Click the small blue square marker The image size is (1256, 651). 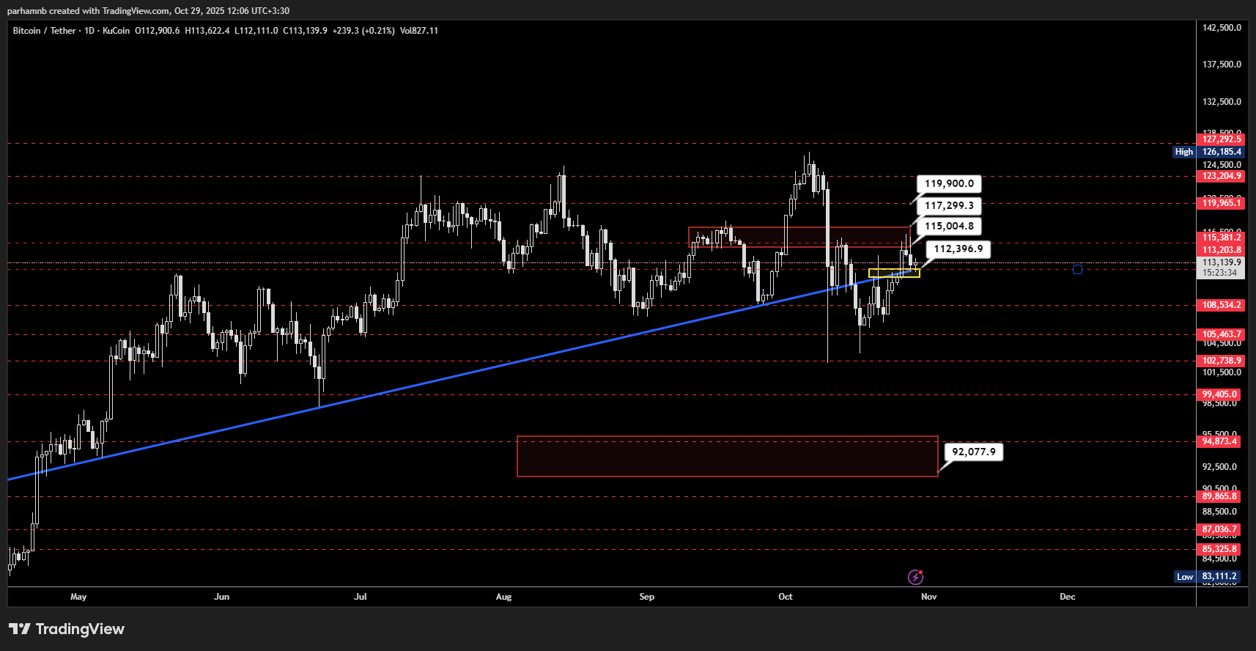[x=1077, y=270]
